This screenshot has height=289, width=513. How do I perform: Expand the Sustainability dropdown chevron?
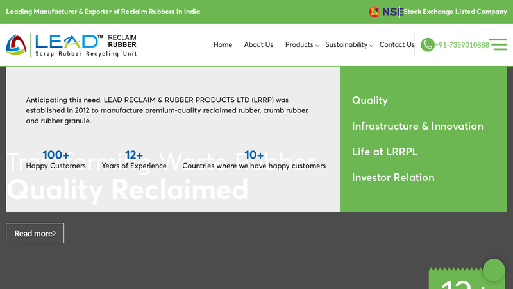371,46
